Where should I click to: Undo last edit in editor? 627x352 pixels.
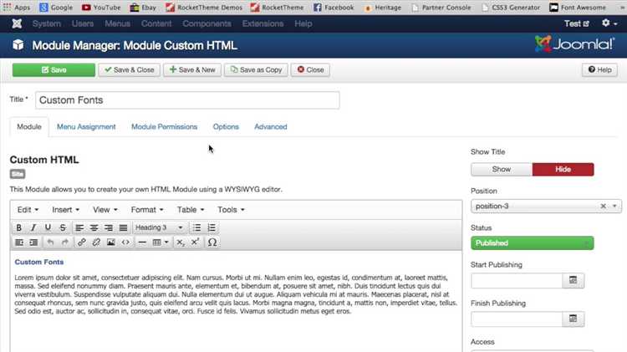(x=50, y=242)
